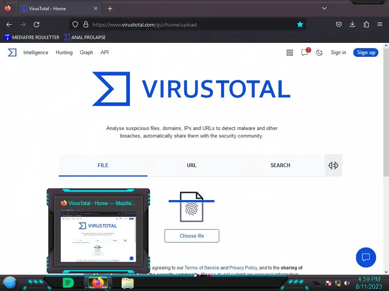Click the Firefox back arrow
Screen dimensions: 389x291
click(9, 25)
